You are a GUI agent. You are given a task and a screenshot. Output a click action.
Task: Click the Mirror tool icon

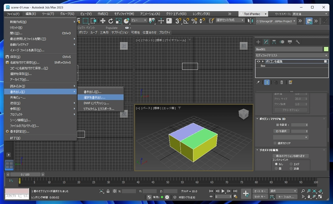(251, 21)
